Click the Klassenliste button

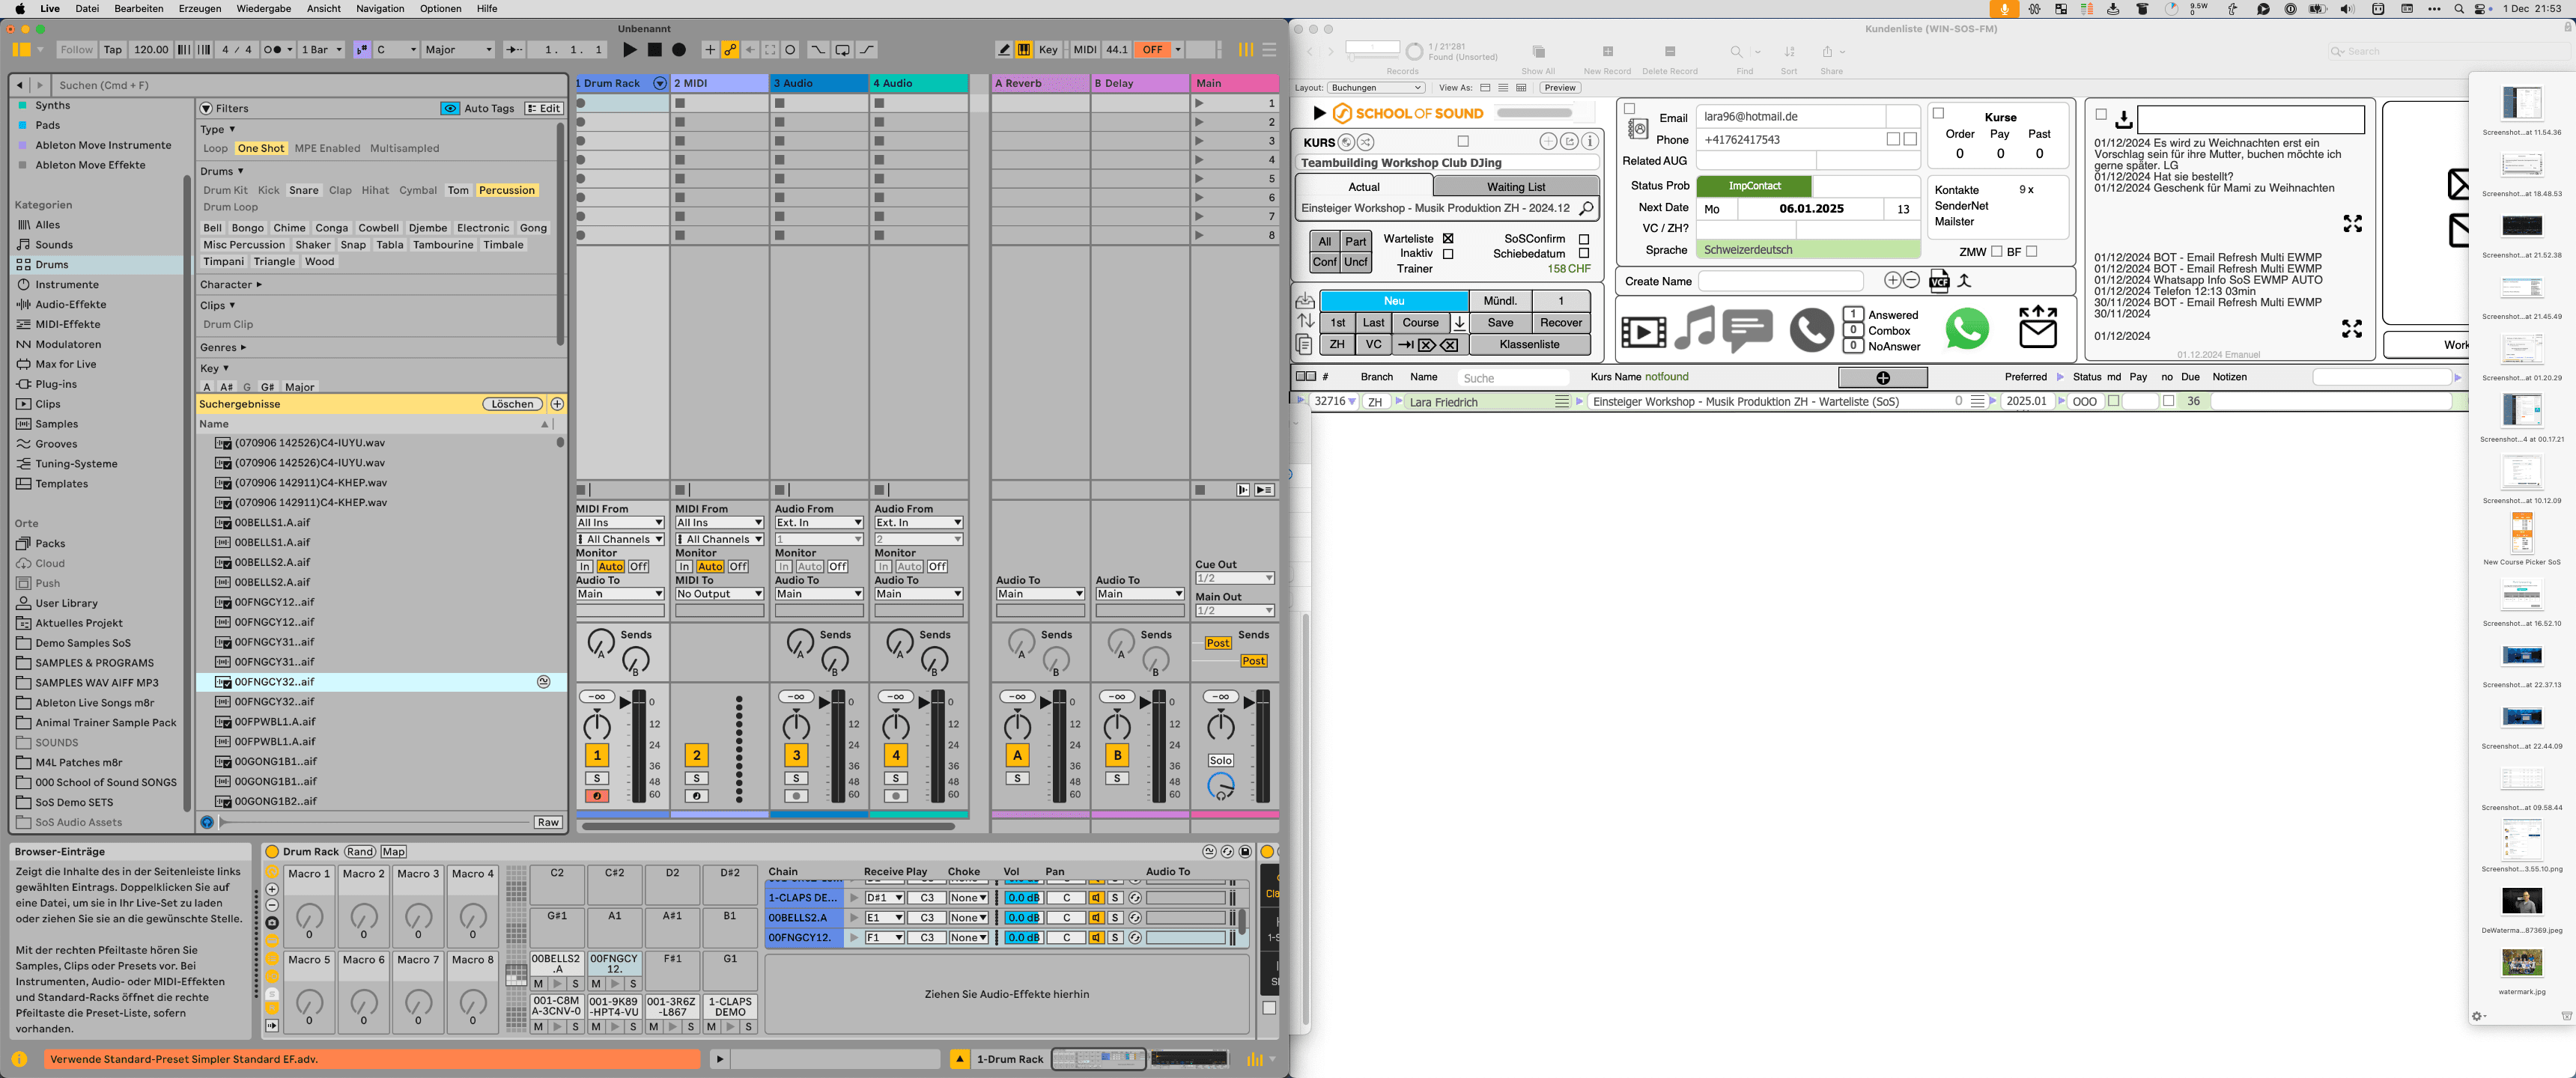1529,344
